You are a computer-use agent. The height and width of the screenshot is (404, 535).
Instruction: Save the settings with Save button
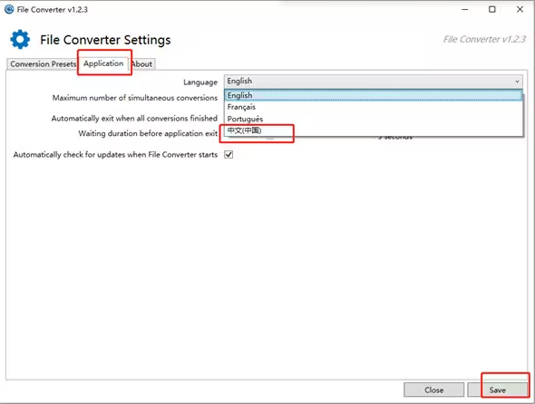(x=498, y=390)
